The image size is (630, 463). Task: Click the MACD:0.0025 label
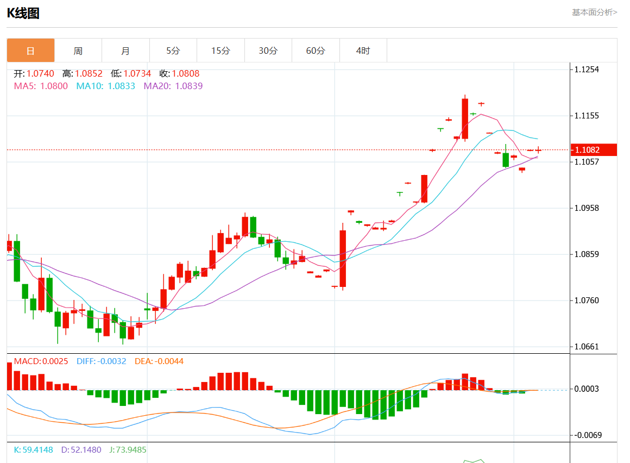tap(41, 361)
